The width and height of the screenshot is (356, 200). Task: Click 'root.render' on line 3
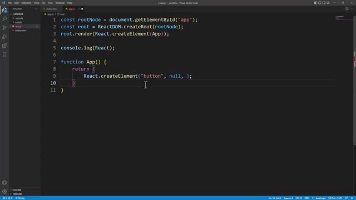76,34
